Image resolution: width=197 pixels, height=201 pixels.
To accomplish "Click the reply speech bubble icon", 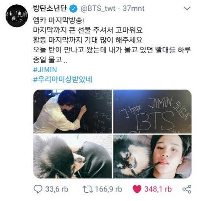I will click(38, 189).
